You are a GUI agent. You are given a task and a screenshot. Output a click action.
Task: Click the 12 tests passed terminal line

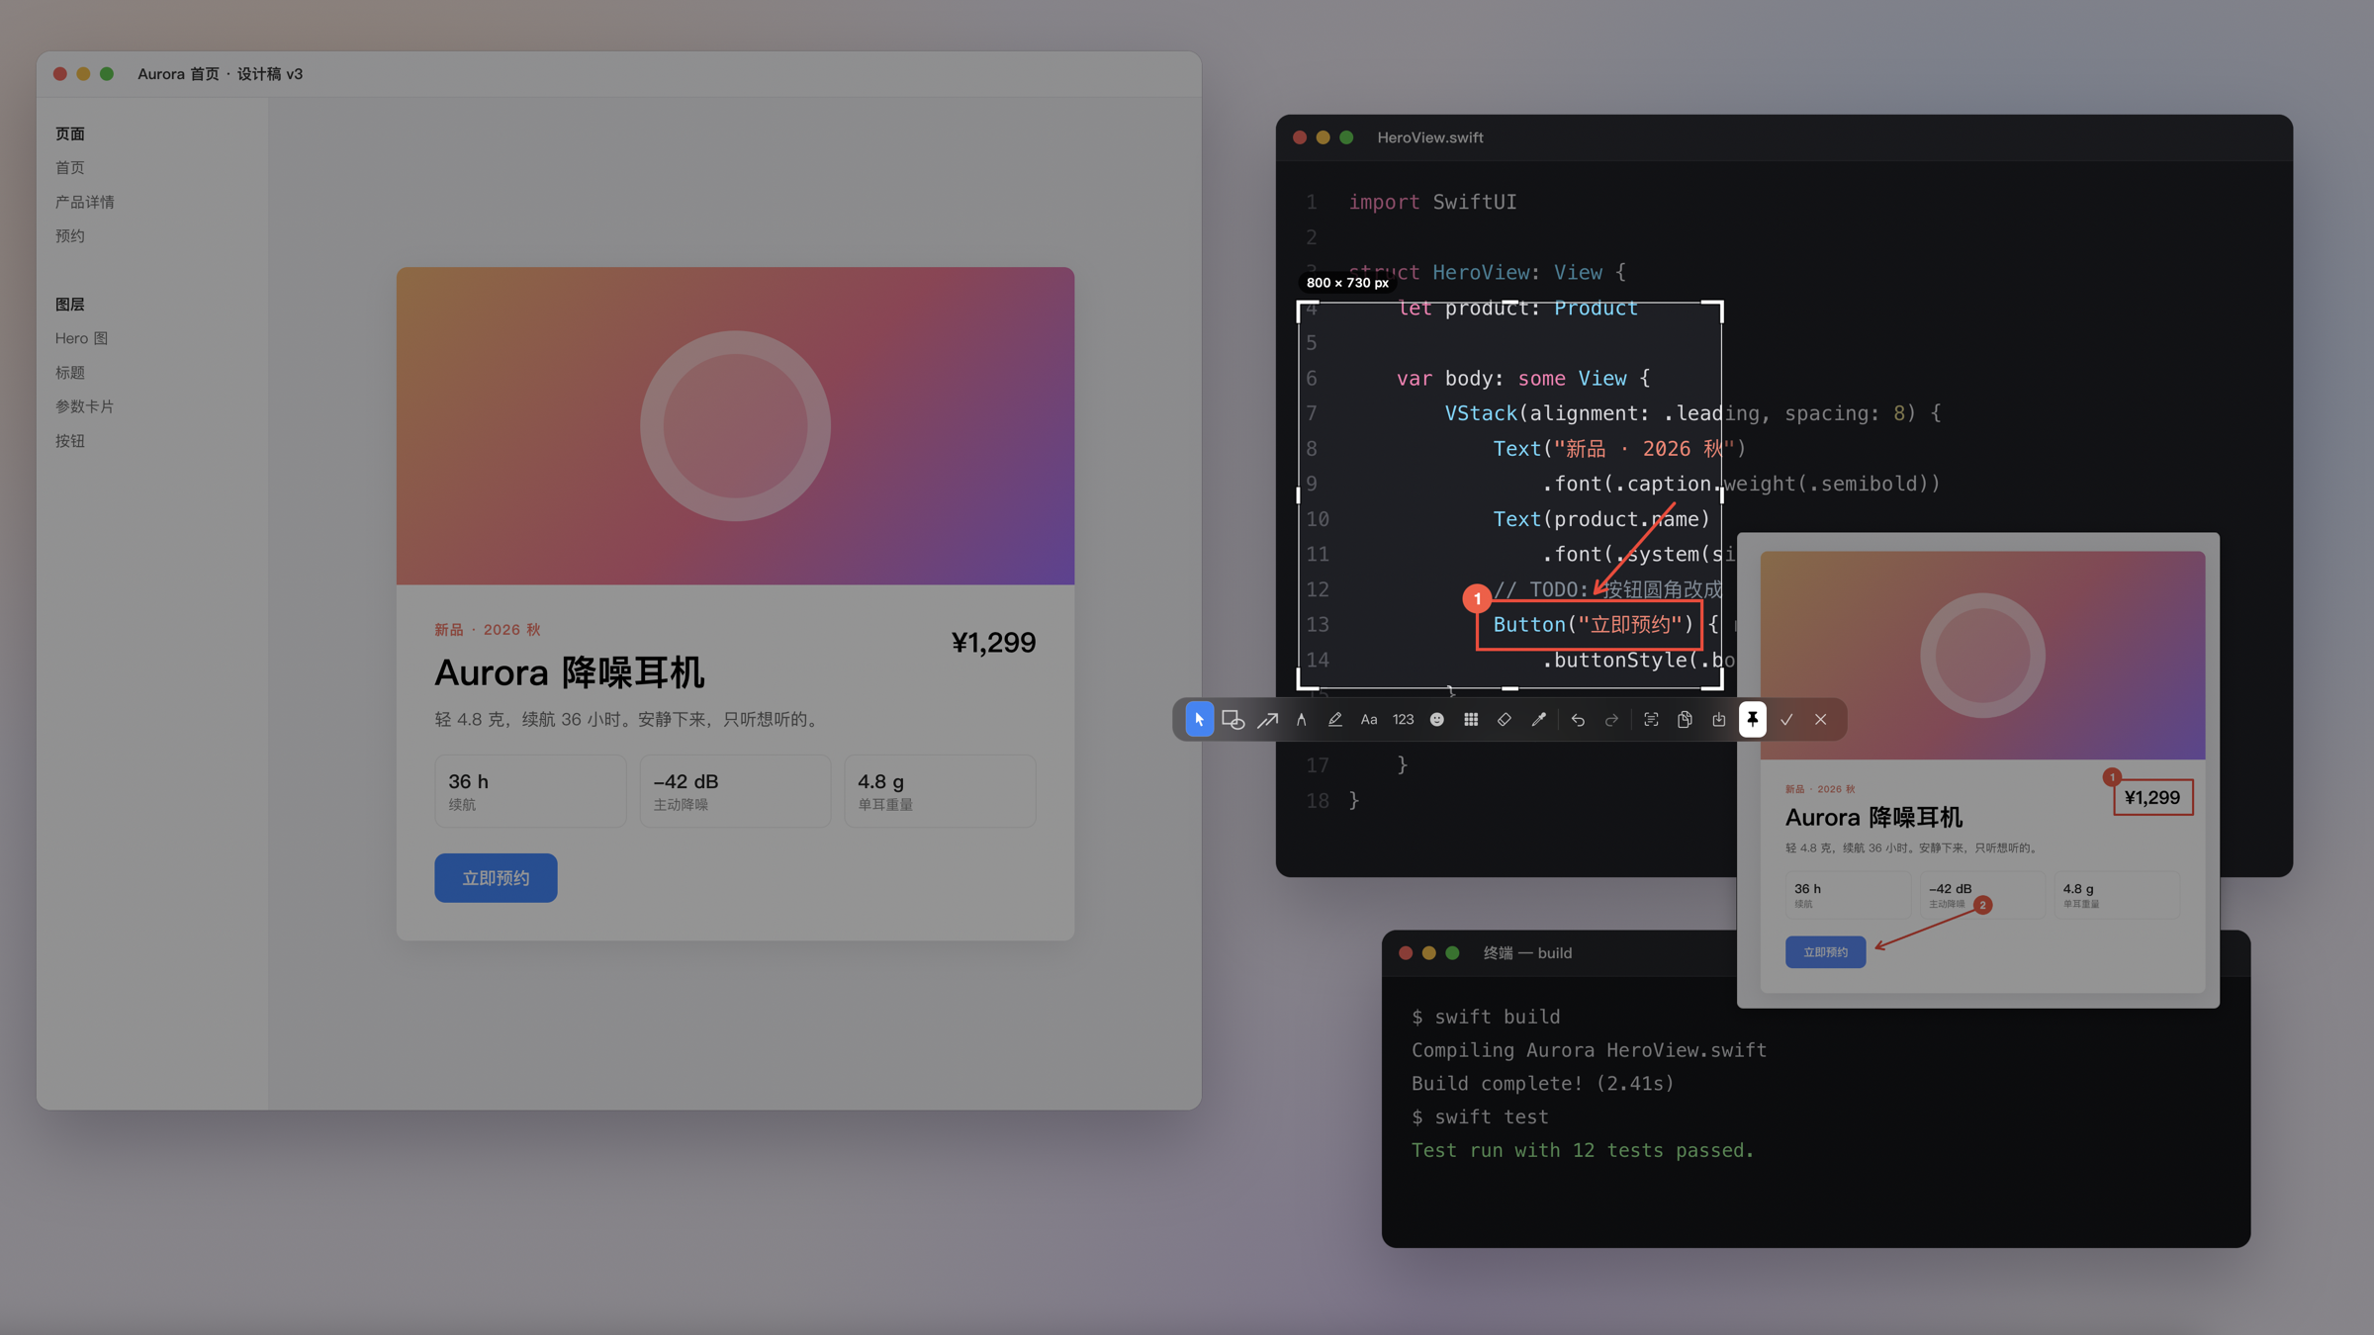coord(1583,1151)
